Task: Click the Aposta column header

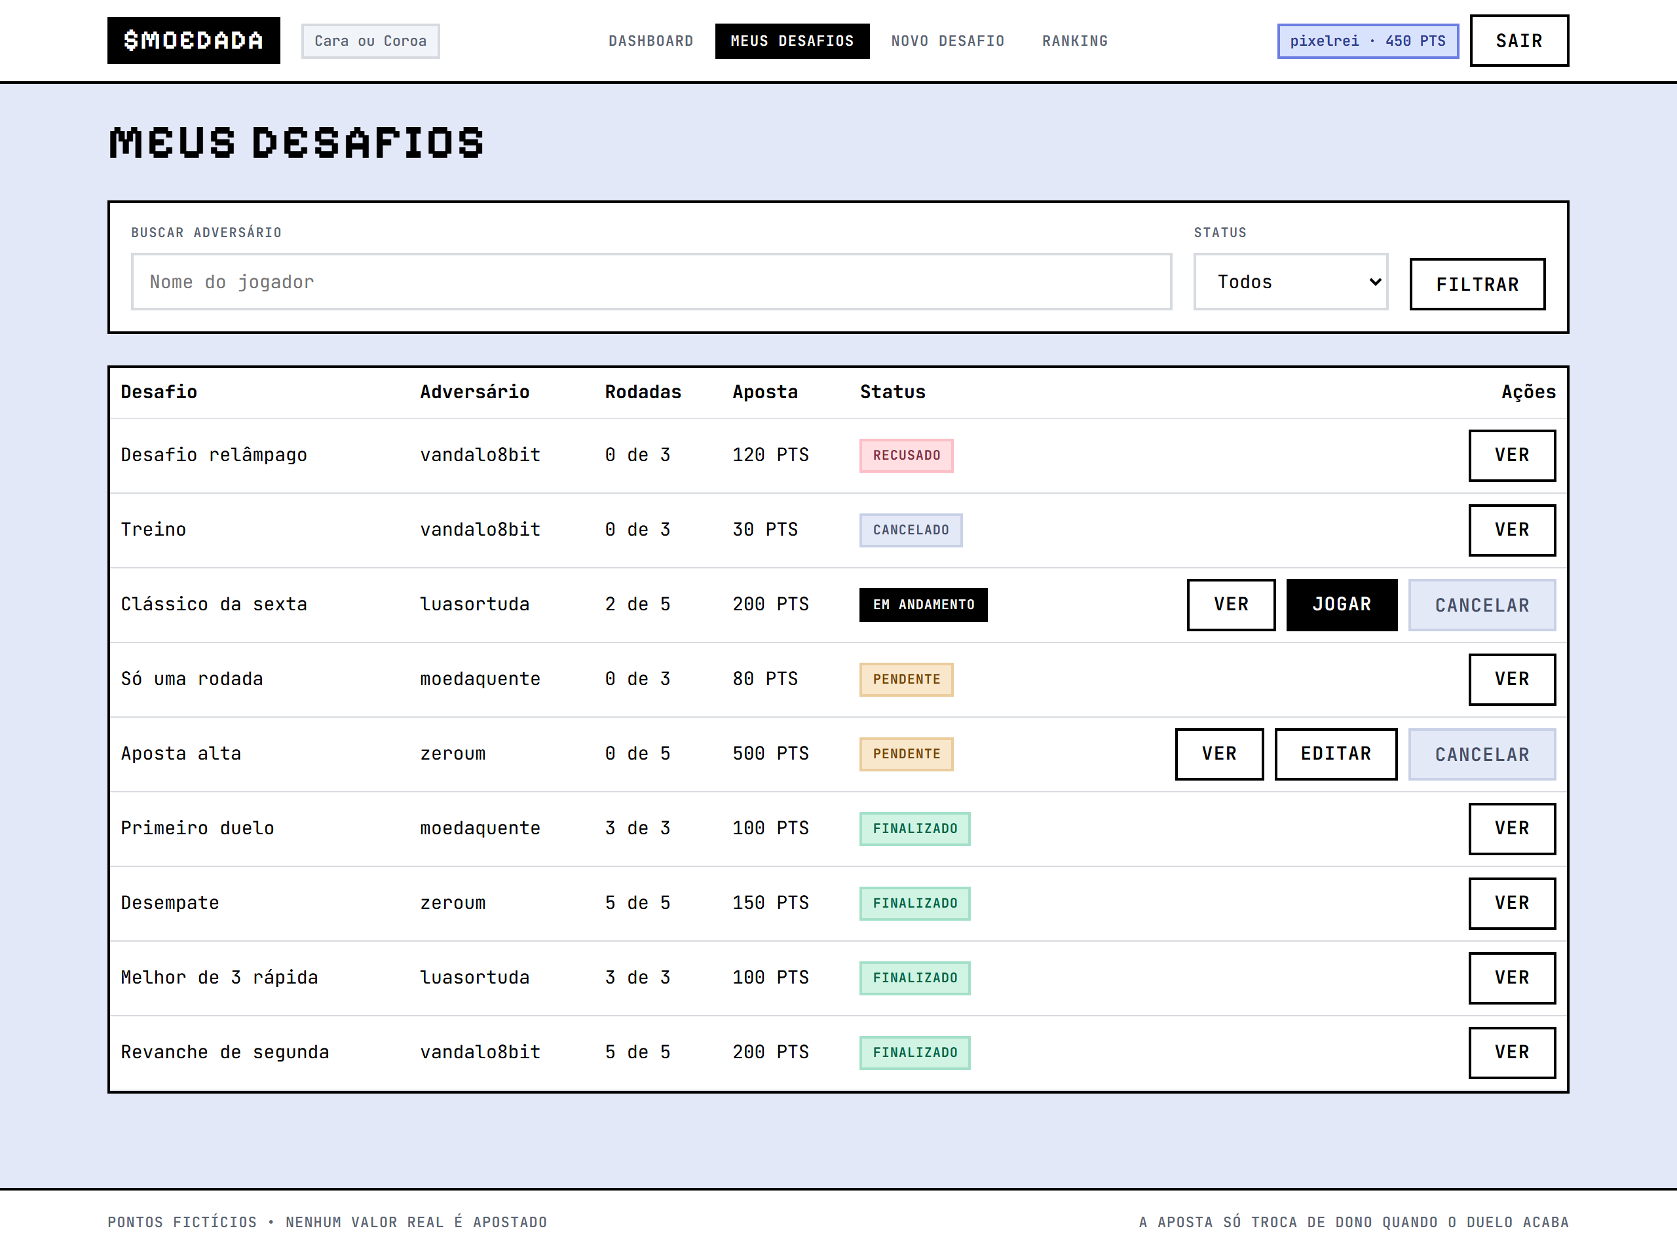Action: (x=765, y=392)
